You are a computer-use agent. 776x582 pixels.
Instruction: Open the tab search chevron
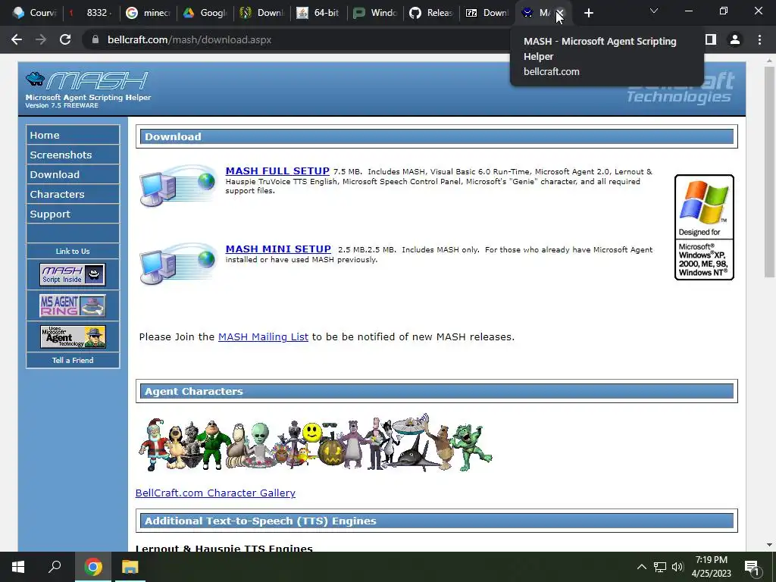click(654, 11)
